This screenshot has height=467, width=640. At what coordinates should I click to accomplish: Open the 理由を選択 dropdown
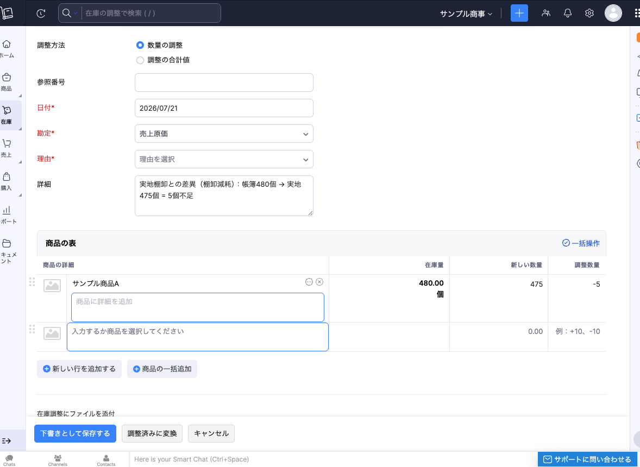[224, 159]
